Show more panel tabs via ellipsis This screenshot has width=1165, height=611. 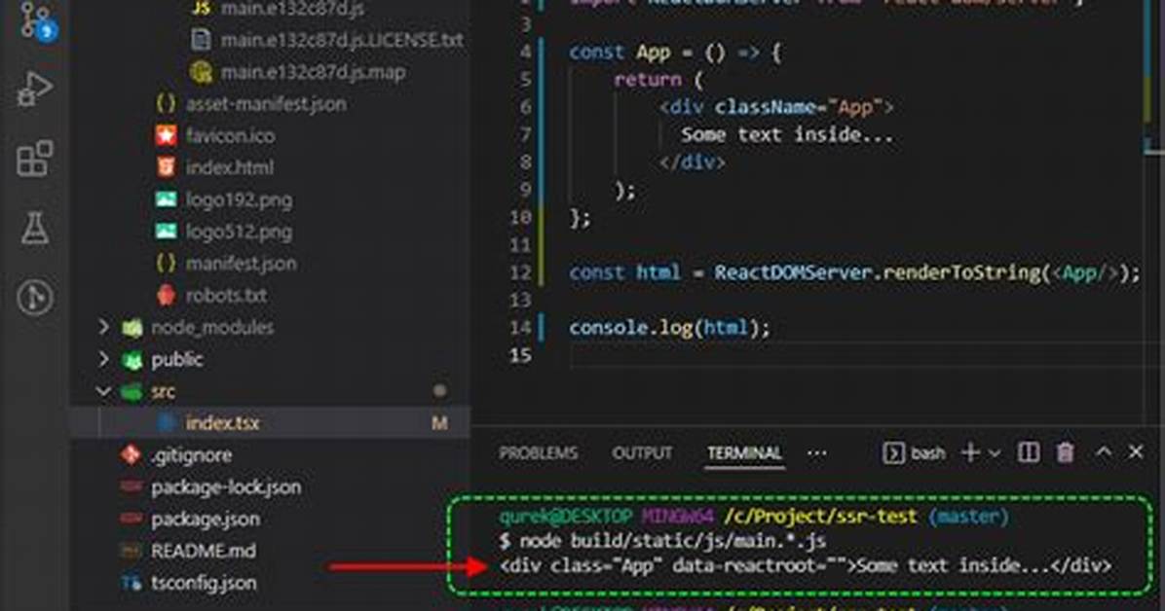(x=816, y=452)
